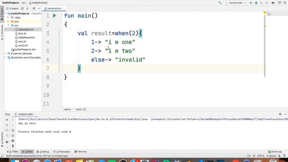
Task: Click the Build project hammer icon
Action: tap(220, 3)
